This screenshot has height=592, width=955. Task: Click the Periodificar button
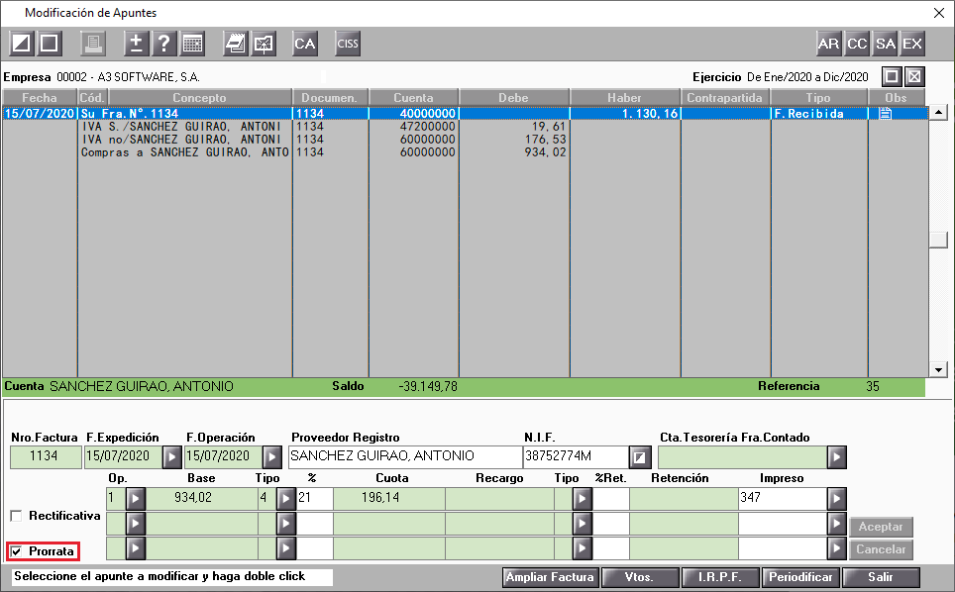(x=799, y=577)
